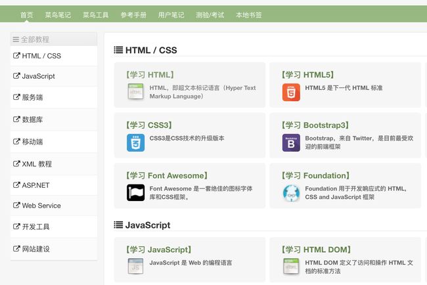427x285 pixels.
Task: Click external-link icon next to ASP.NET
Action: click(x=16, y=185)
